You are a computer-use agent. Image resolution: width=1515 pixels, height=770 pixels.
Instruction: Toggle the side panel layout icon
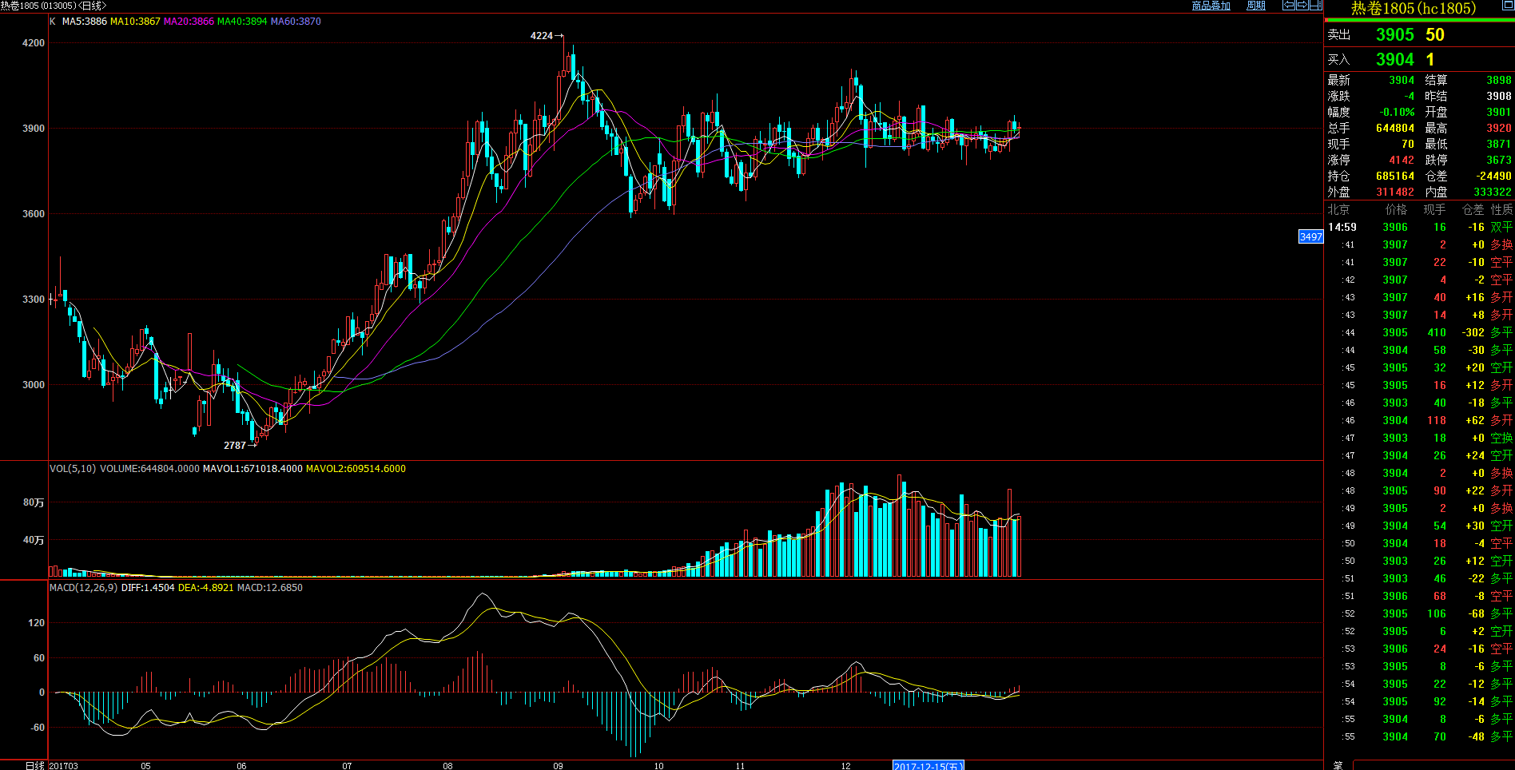point(1315,6)
